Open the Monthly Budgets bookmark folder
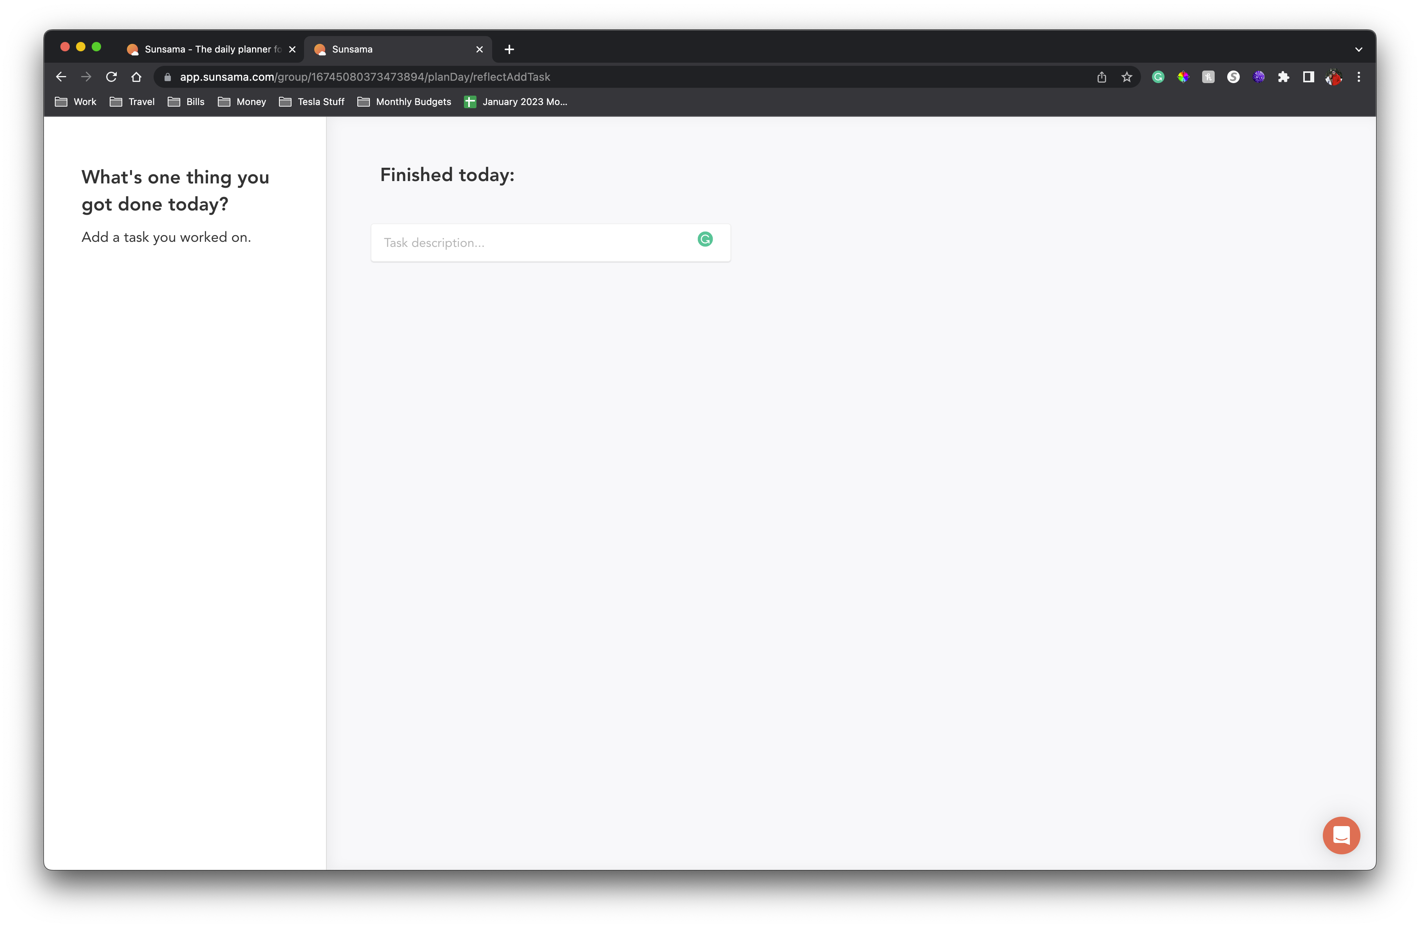1420x928 pixels. pos(404,102)
